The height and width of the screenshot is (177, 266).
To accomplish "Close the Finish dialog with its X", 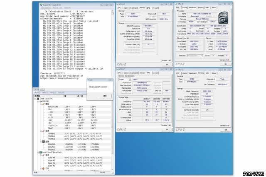I will coord(111,80).
